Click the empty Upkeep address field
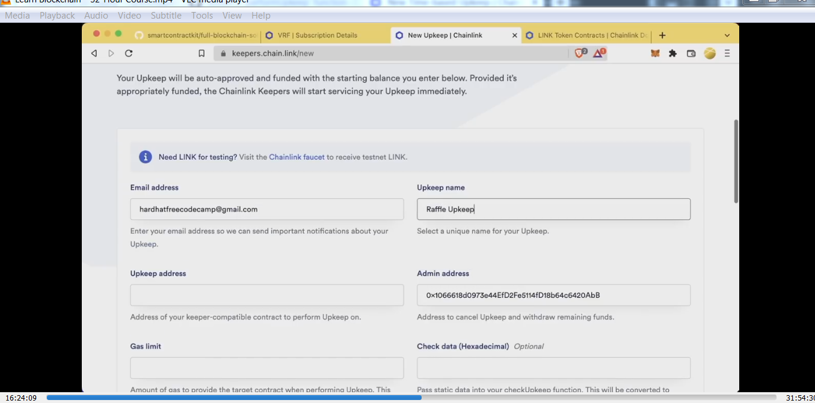 tap(267, 295)
